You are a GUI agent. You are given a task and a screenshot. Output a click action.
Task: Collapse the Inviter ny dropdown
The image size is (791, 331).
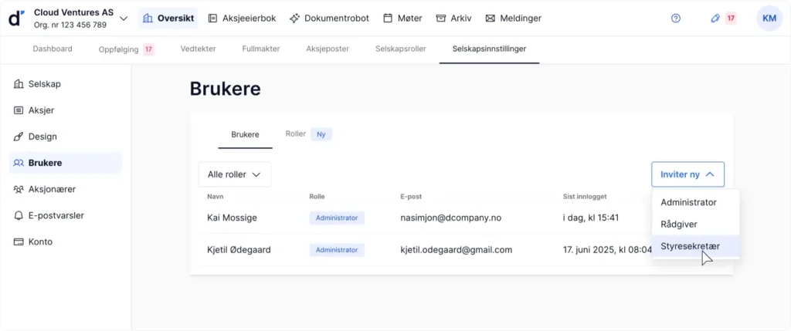tap(687, 174)
